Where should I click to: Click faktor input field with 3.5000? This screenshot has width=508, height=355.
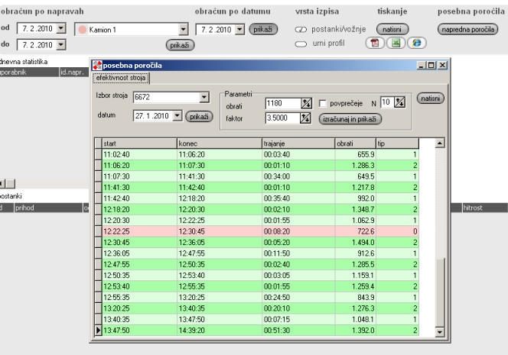(282, 118)
